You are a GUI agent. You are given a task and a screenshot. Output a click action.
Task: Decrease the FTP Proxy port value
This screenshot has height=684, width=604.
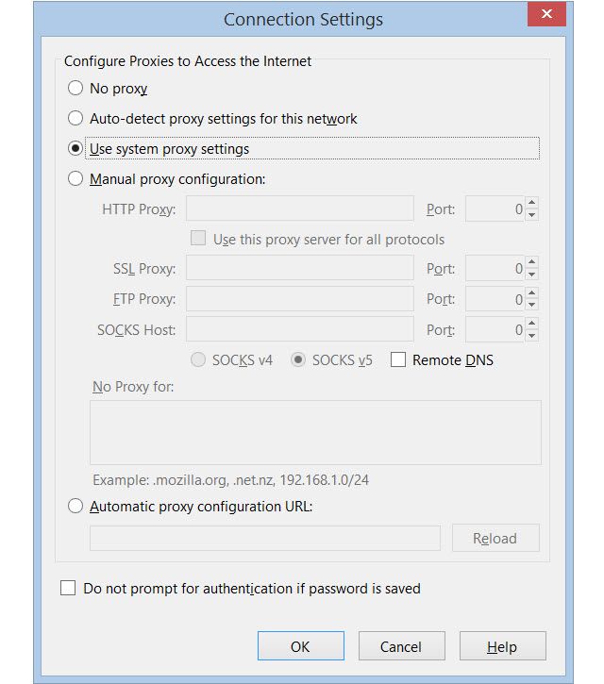[532, 306]
